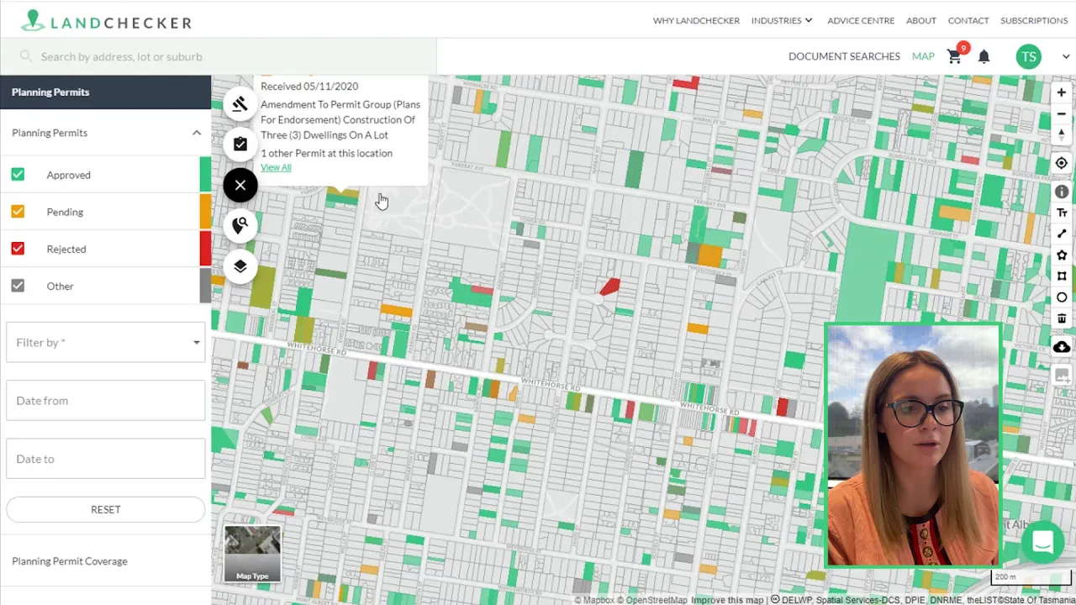Select the circle drawing tool

(x=1062, y=297)
